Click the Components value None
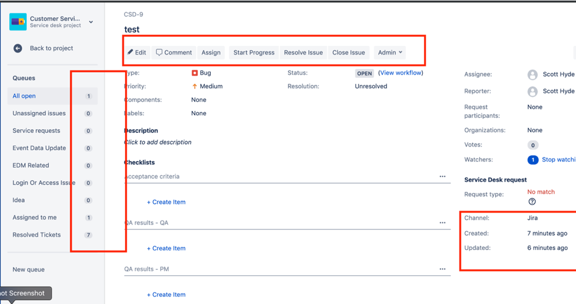The image size is (576, 304). tap(199, 100)
